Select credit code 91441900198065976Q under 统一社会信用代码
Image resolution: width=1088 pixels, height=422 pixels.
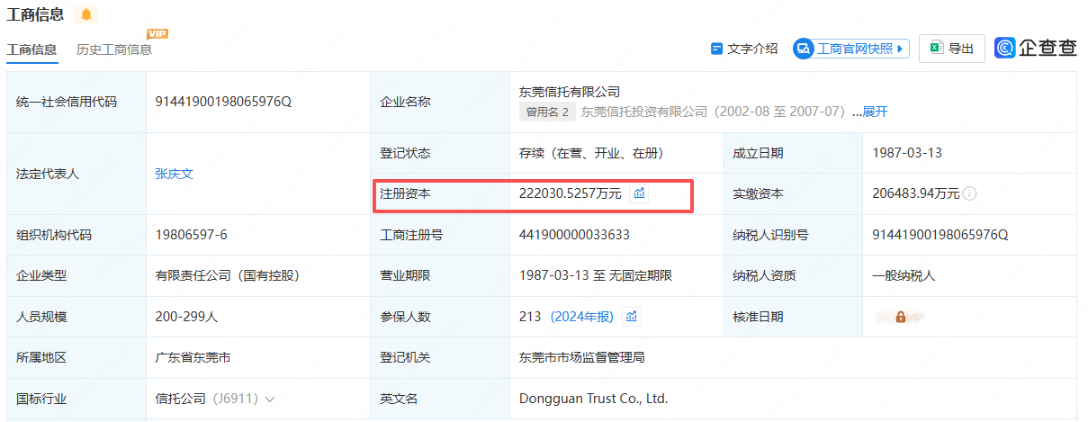(x=223, y=102)
